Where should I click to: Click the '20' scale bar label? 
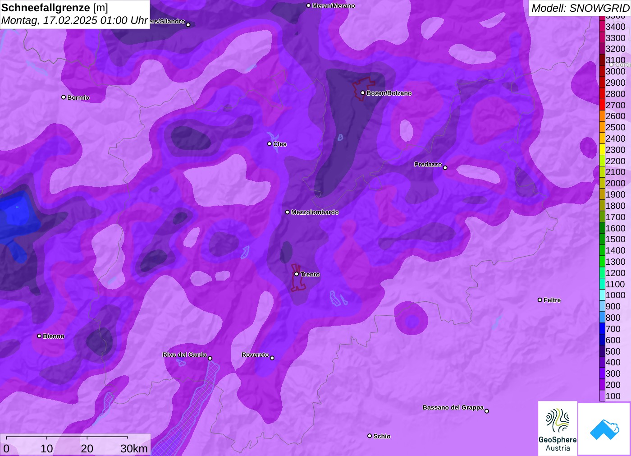[x=87, y=448]
